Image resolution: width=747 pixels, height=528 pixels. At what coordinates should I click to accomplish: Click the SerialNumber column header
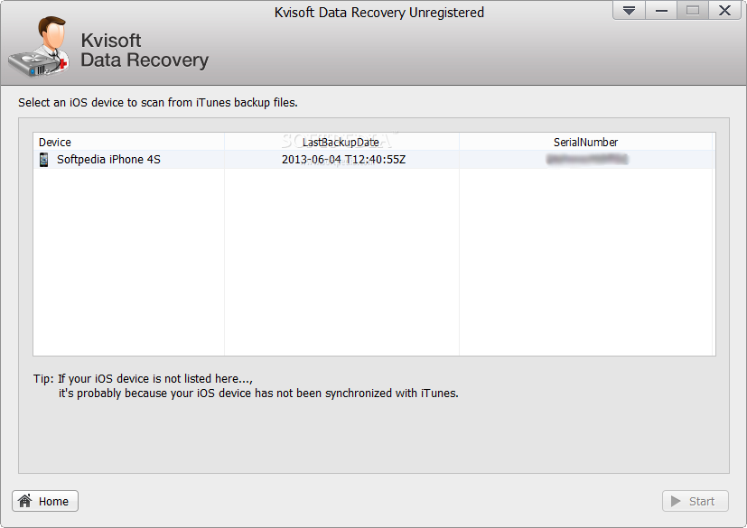click(585, 142)
